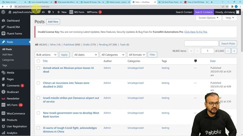The image size is (243, 136).
Task: Open Click Here To Fix This link
Action: click(x=196, y=32)
